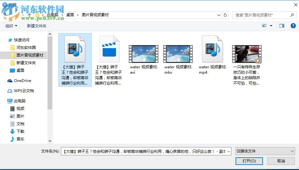299x170 pixels.
Task: Click 此电脑 in the address path
Action: point(53,15)
